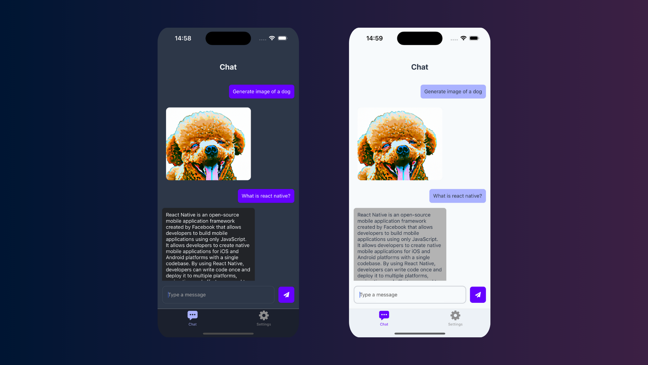The width and height of the screenshot is (648, 365).
Task: Toggle the Chat tab active selection
Action: 192,318
